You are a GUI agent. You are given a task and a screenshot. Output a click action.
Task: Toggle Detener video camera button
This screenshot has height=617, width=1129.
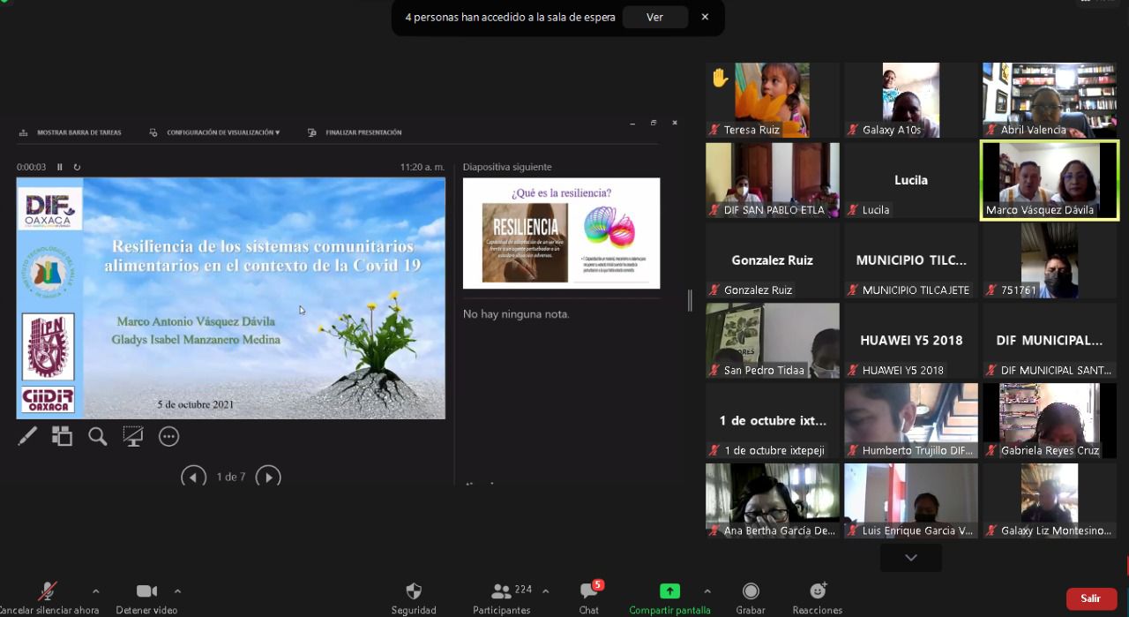coord(146,591)
